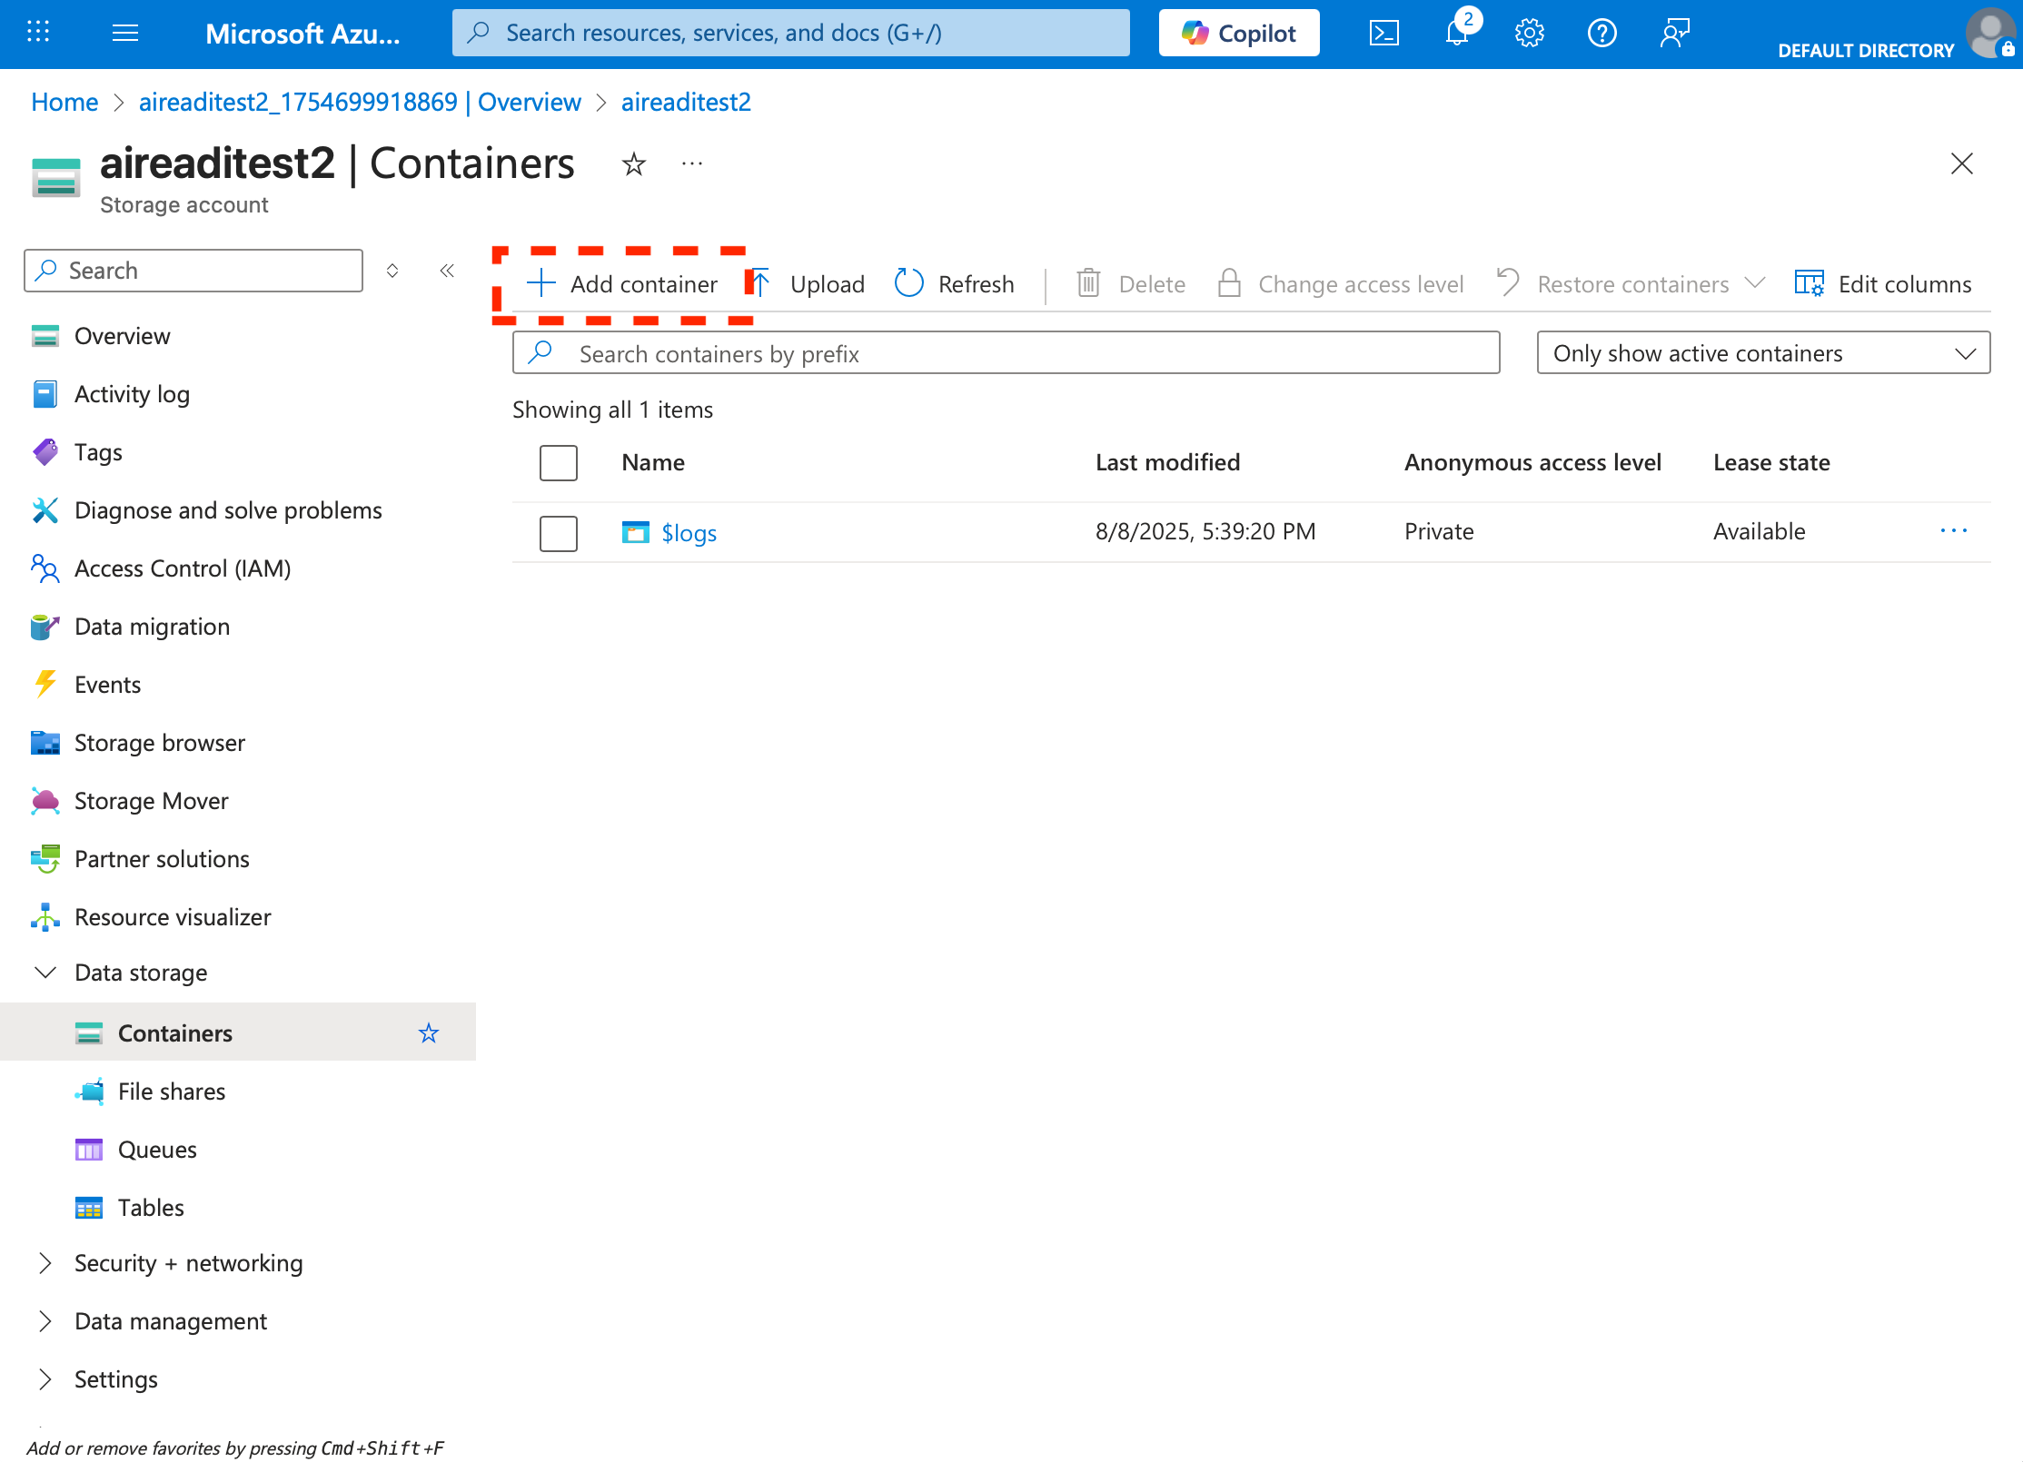The width and height of the screenshot is (2023, 1462).
Task: Click the Add container button
Action: [x=623, y=283]
